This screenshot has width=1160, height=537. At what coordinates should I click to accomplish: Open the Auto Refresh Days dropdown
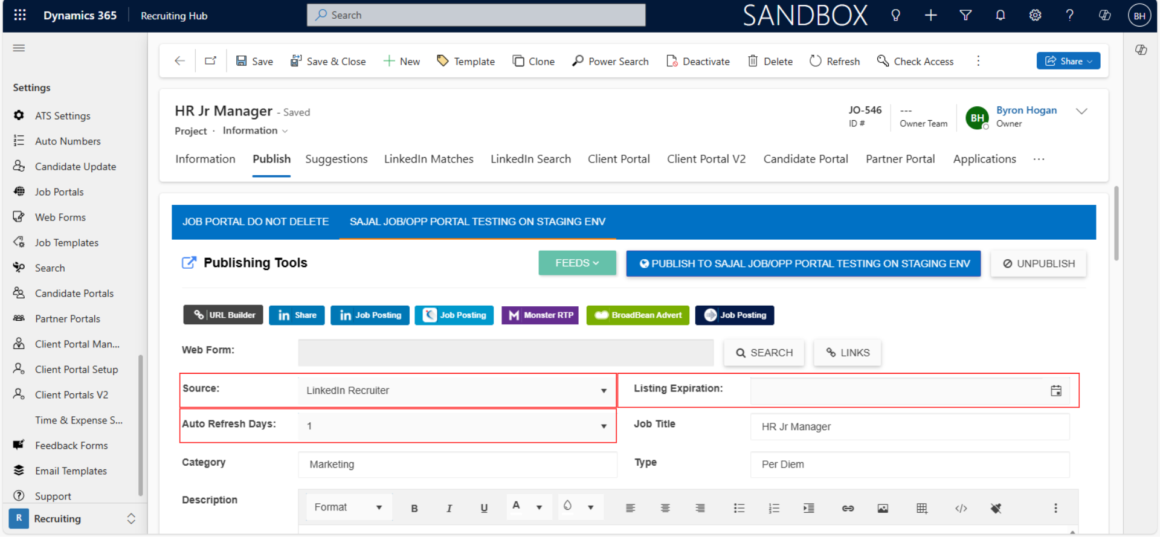tap(456, 426)
